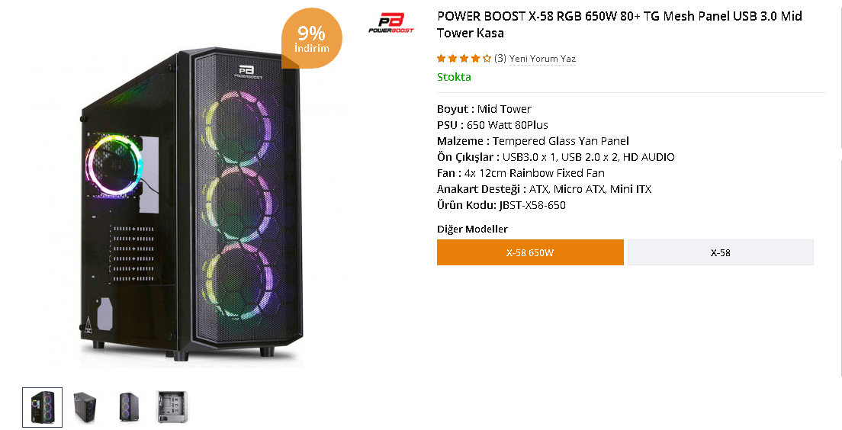
Task: Show the third thumbnail, front fan view
Action: (x=128, y=407)
